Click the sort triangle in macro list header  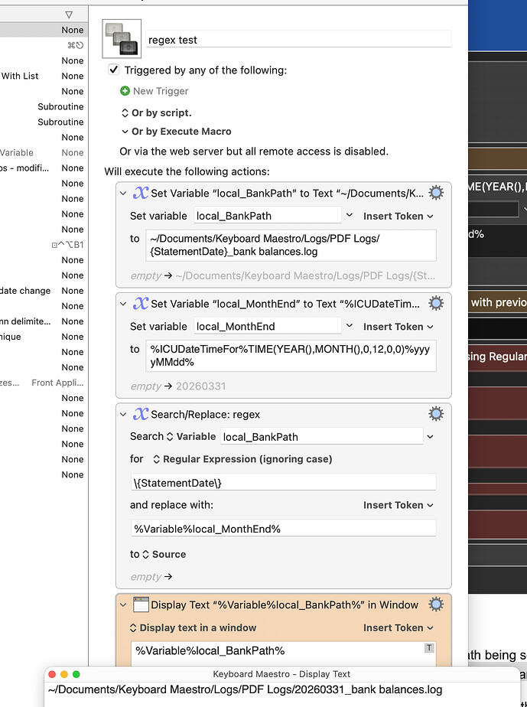[x=69, y=15]
